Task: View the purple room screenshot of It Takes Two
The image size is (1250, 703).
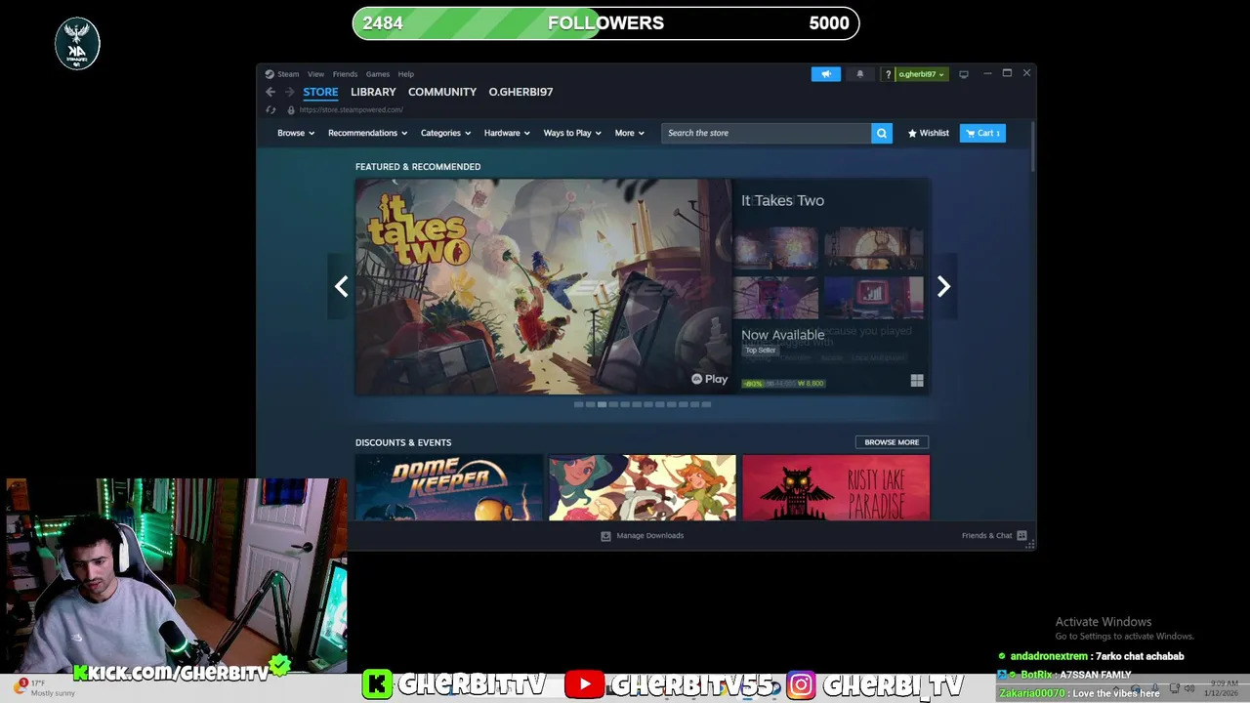Action: tap(776, 297)
